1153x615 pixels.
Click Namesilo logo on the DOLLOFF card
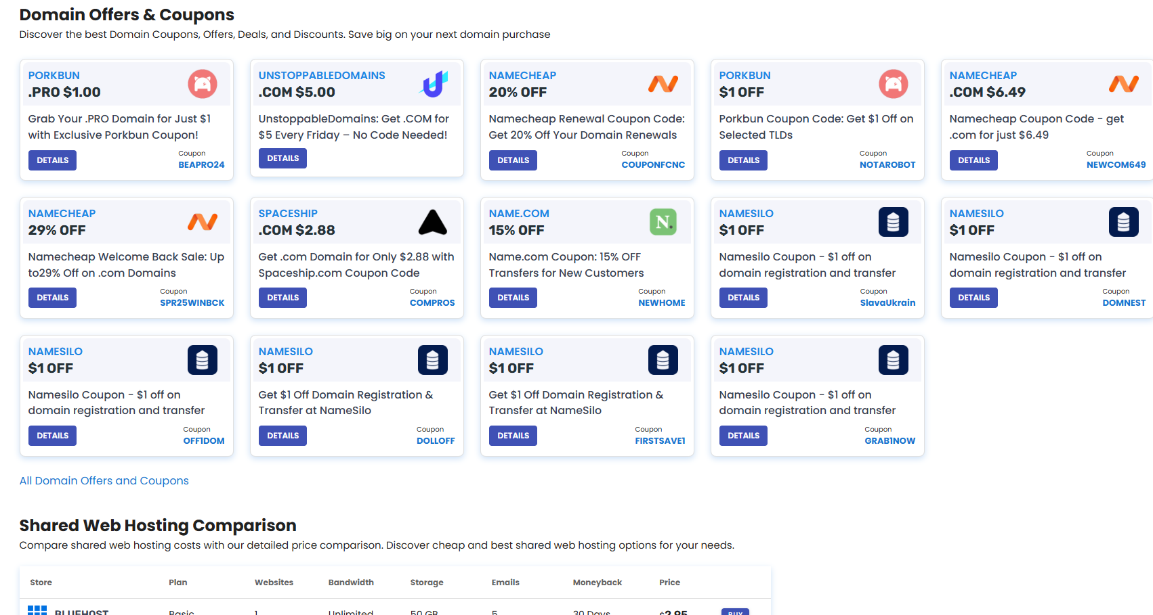[432, 360]
